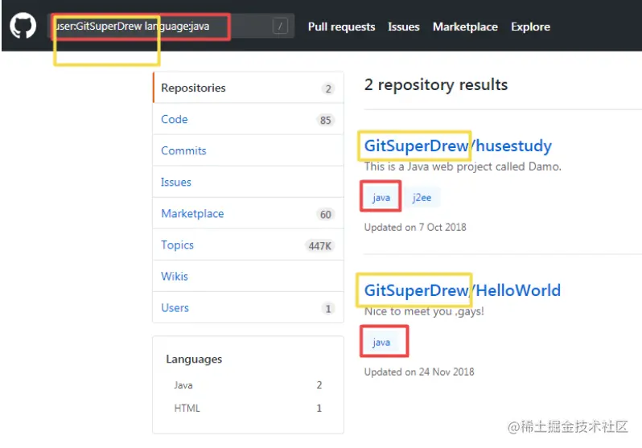Open Explore in the header
The image size is (642, 448).
[530, 27]
